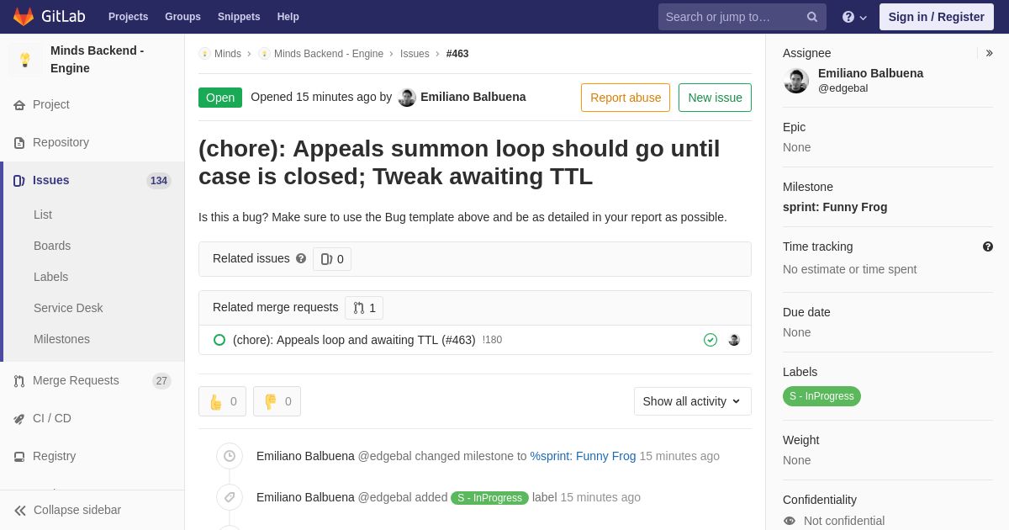Click the @edgebal assignee username
The height and width of the screenshot is (530, 1009).
843,88
